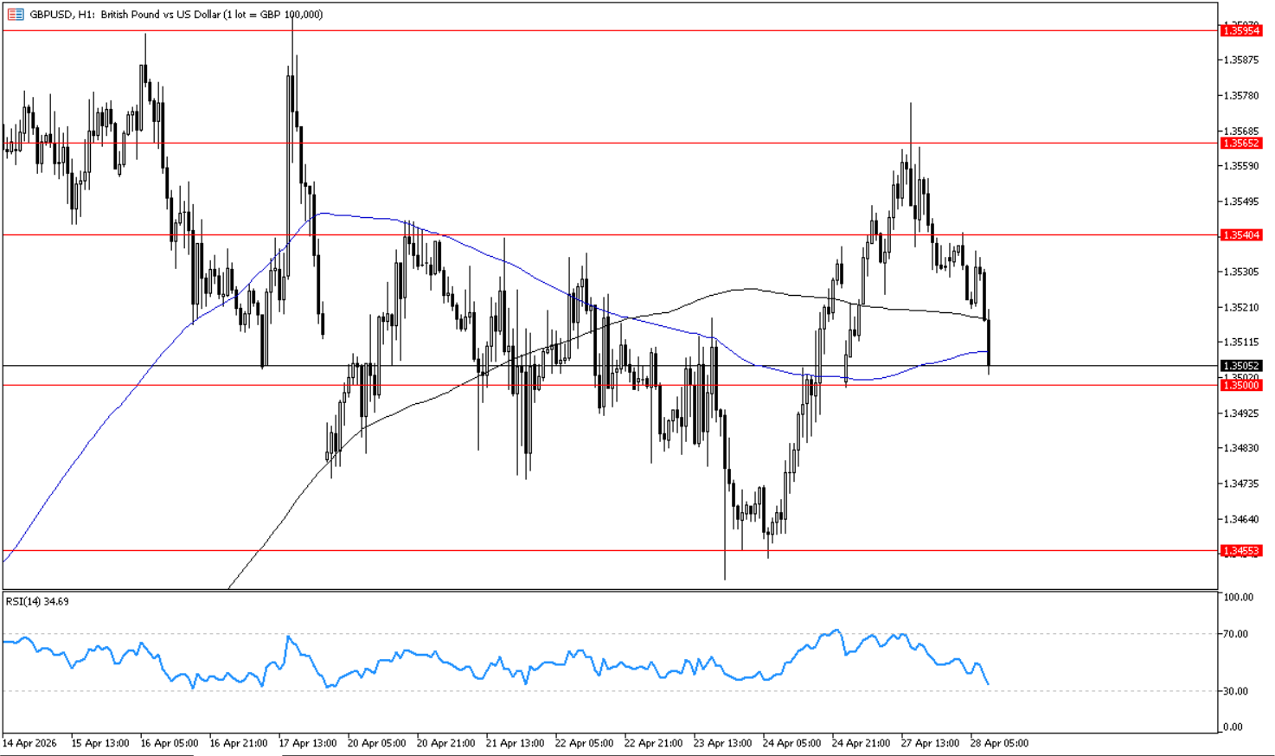Image resolution: width=1275 pixels, height=756 pixels.
Task: Click the 24 Apr 05:00 time label
Action: pyautogui.click(x=791, y=743)
